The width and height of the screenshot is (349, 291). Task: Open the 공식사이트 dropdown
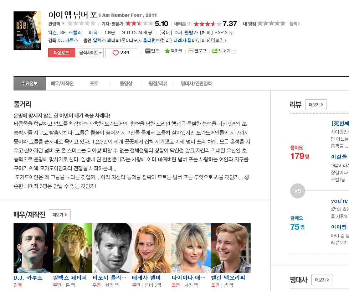[90, 53]
